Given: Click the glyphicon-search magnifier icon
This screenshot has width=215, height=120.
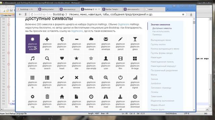Looking at the screenshot, I should point(47,59).
